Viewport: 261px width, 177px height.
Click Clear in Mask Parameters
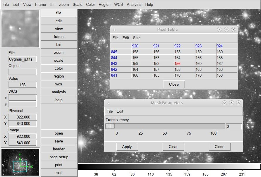173,147
